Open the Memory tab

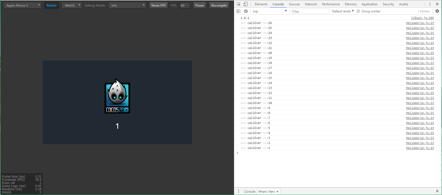(x=351, y=4)
